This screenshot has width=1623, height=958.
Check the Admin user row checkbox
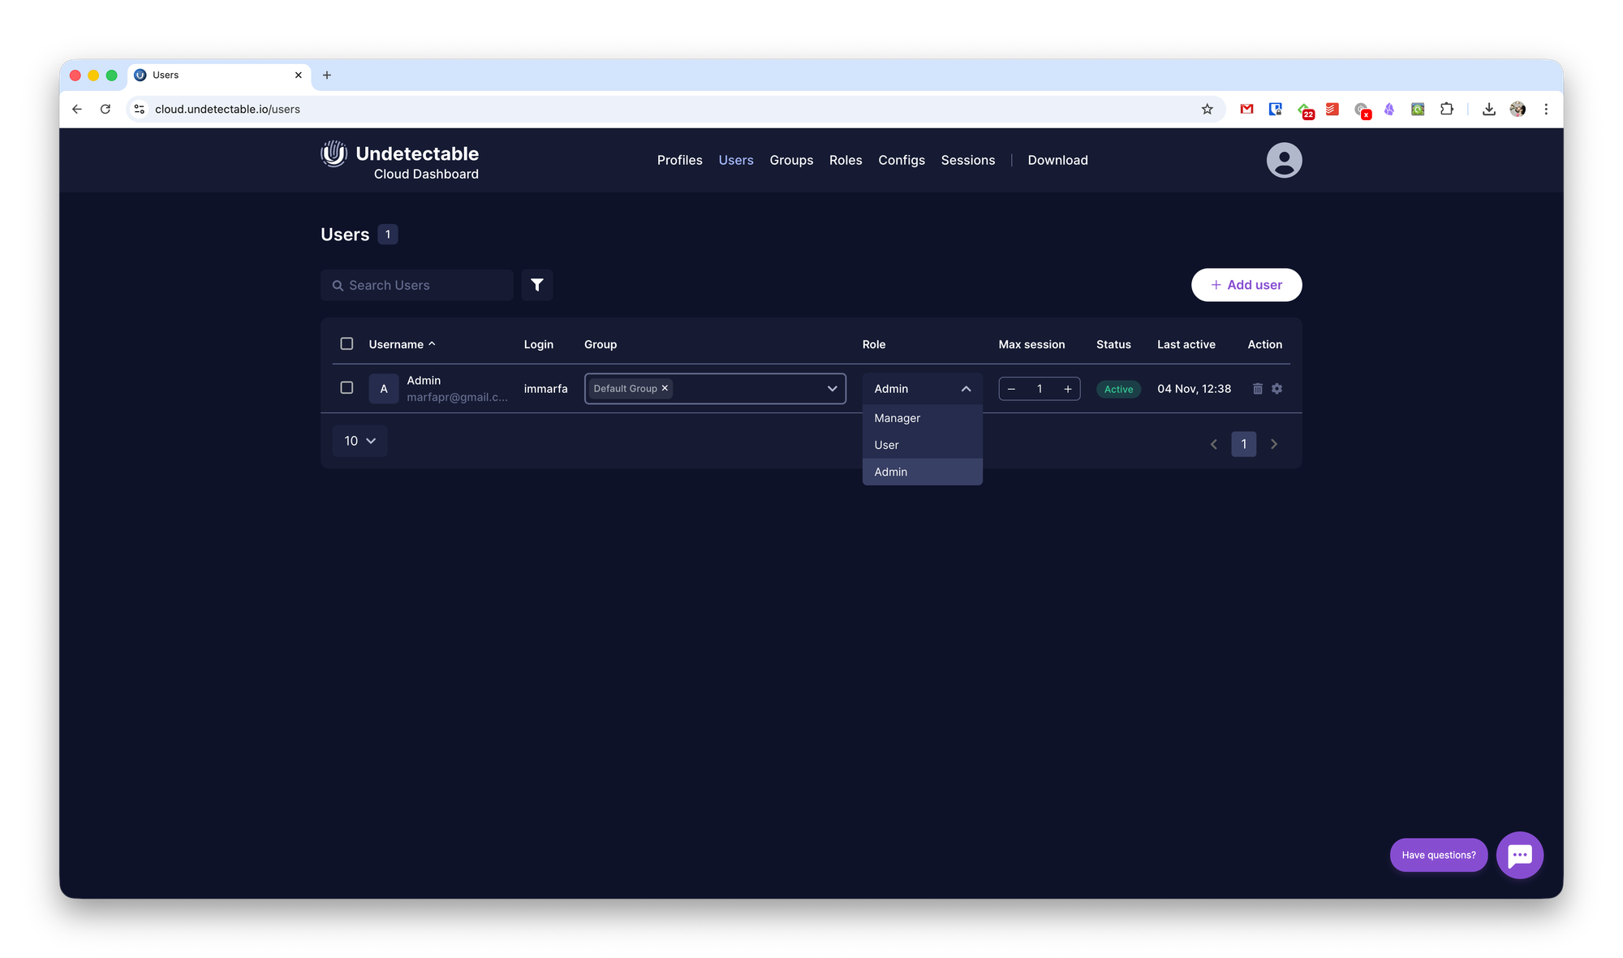tap(347, 388)
